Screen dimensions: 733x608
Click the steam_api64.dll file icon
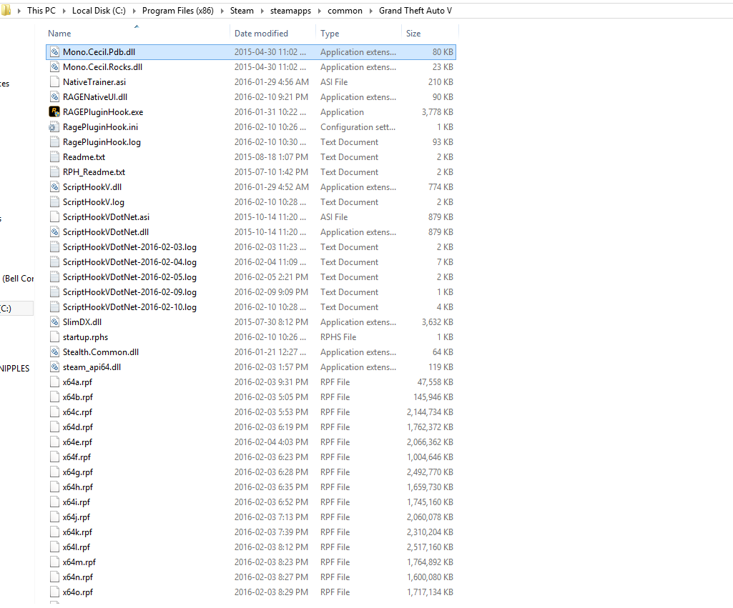[54, 367]
